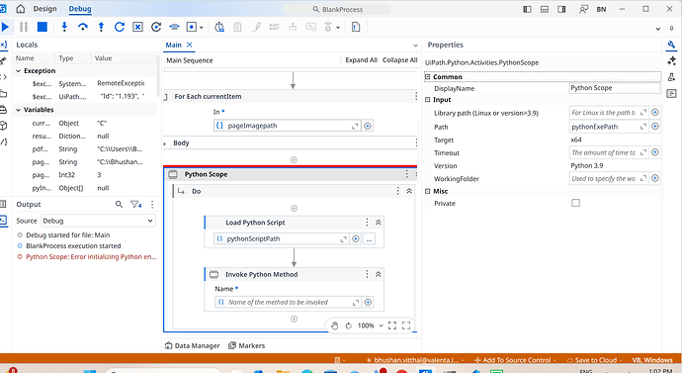Click the Fit to Screen icon

pyautogui.click(x=392, y=326)
